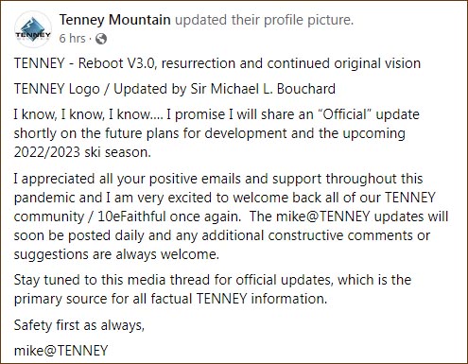Click the 'Safety first as always,' line

click(x=79, y=325)
